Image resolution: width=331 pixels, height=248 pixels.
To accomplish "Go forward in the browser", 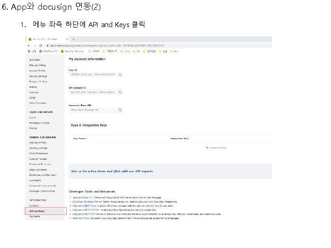I will [x=35, y=45].
